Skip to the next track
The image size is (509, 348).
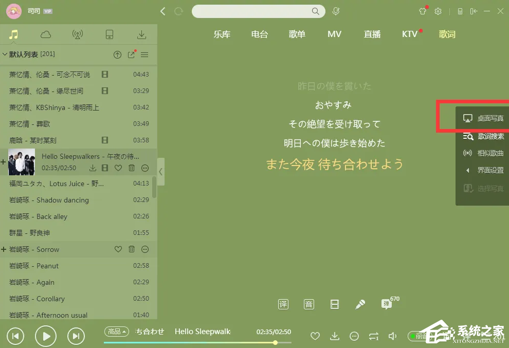76,336
